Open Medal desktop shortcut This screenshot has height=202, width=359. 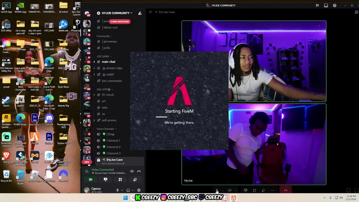(x=35, y=157)
